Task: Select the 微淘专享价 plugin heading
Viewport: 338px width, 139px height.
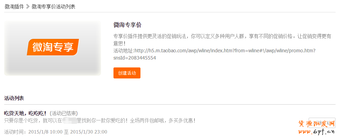Action: pos(127,25)
